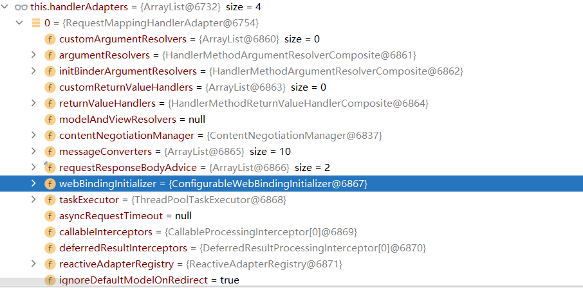Click the glasses watch icon beside this.handlerAdapters
Screen dimensions: 583x288
pyautogui.click(x=21, y=6)
